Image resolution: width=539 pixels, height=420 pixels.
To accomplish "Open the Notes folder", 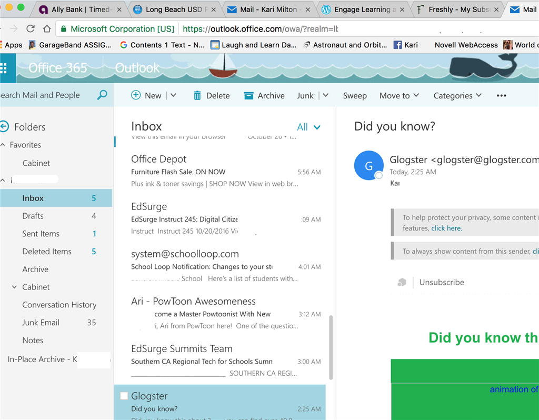I will click(56, 340).
